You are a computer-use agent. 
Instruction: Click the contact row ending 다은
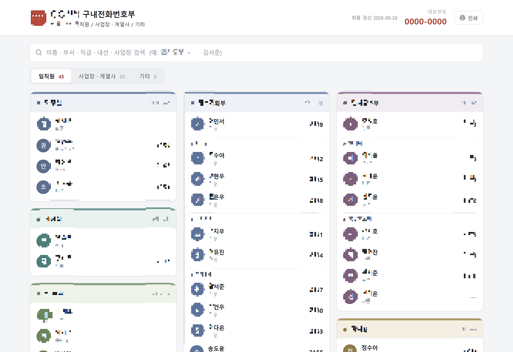point(256,331)
